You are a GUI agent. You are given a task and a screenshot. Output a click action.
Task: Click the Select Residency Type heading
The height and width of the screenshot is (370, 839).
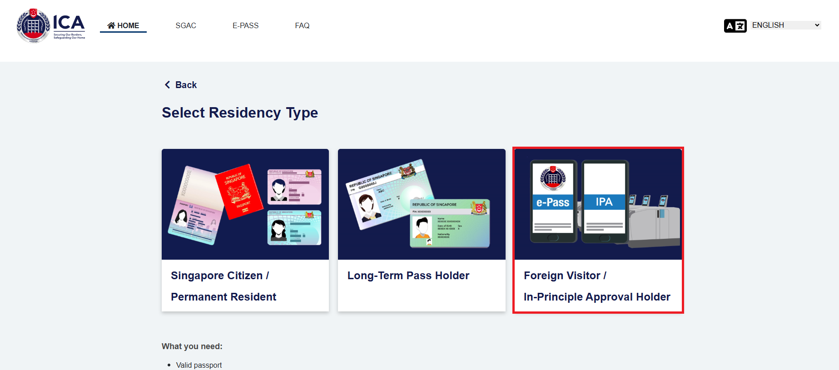pyautogui.click(x=240, y=113)
